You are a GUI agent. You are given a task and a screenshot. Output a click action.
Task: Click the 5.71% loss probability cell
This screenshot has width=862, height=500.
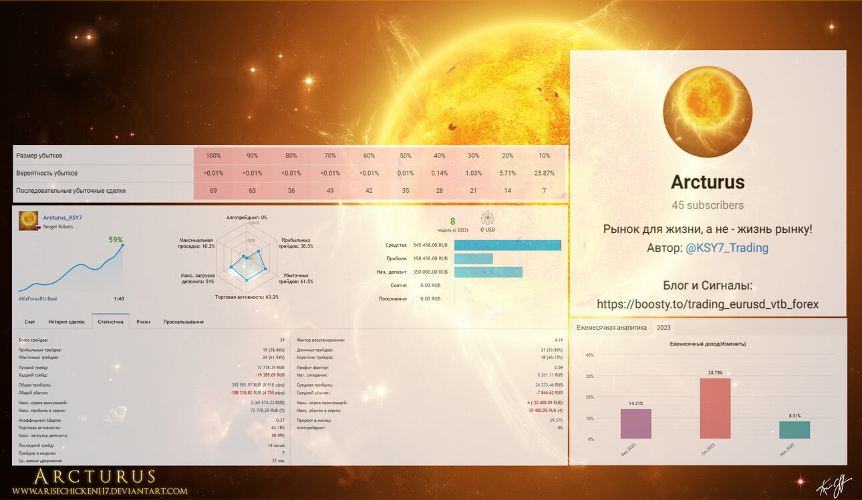(x=508, y=174)
